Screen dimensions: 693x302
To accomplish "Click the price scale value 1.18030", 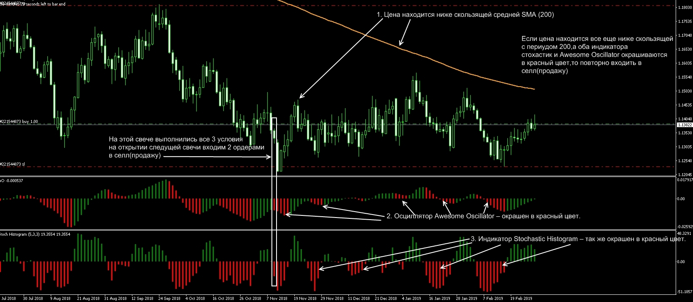I will tap(685, 8).
